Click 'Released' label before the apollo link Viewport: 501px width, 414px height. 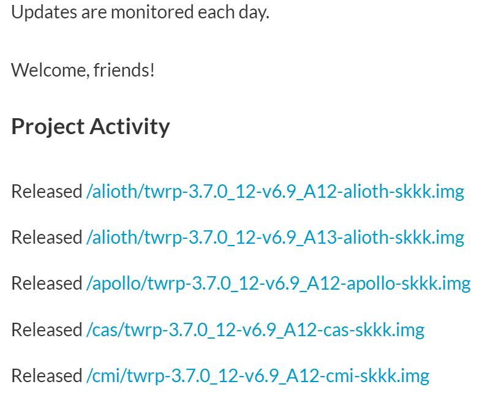pyautogui.click(x=47, y=284)
